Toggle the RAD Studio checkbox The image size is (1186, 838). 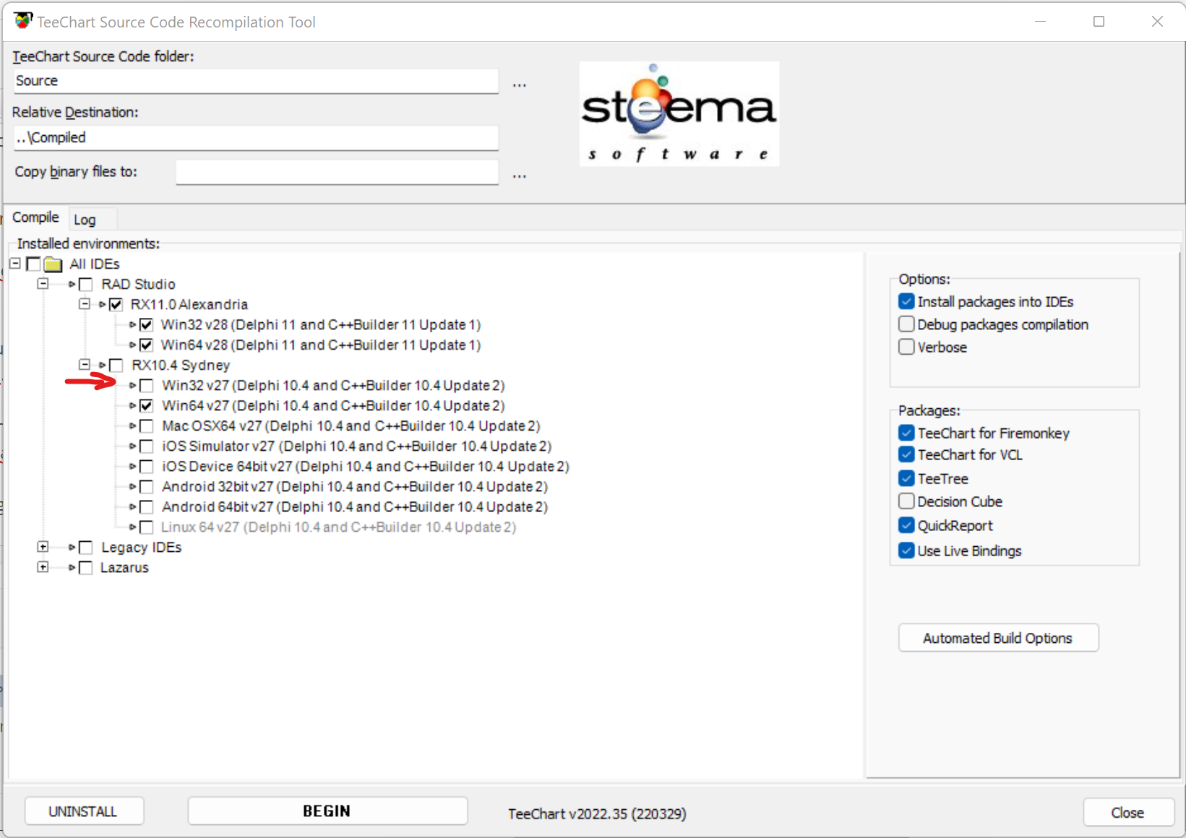click(x=86, y=284)
